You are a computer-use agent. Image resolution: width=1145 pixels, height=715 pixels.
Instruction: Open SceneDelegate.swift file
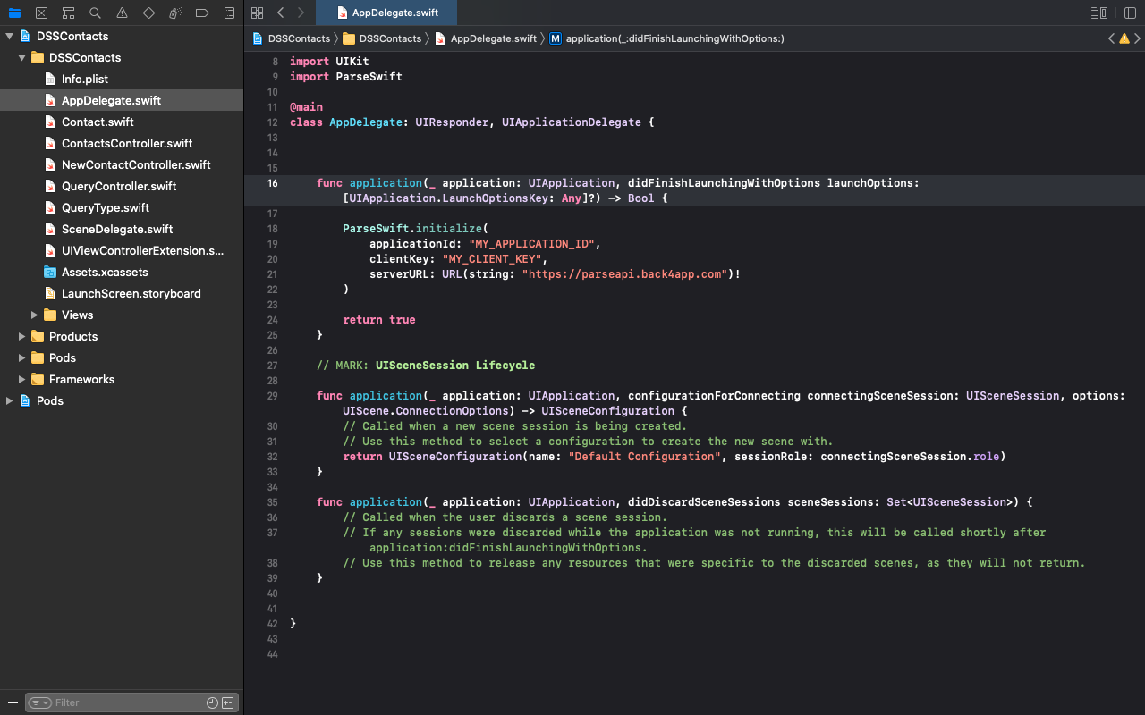coord(122,229)
